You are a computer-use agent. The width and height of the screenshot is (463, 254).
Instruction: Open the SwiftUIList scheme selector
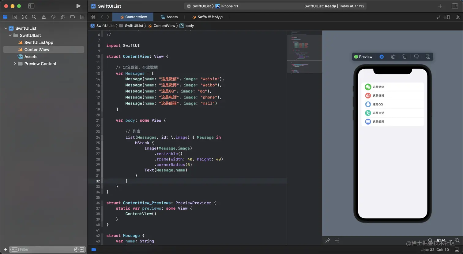tap(199, 6)
